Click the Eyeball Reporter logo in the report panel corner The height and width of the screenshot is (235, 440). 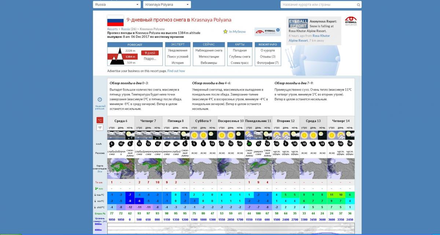(x=351, y=21)
